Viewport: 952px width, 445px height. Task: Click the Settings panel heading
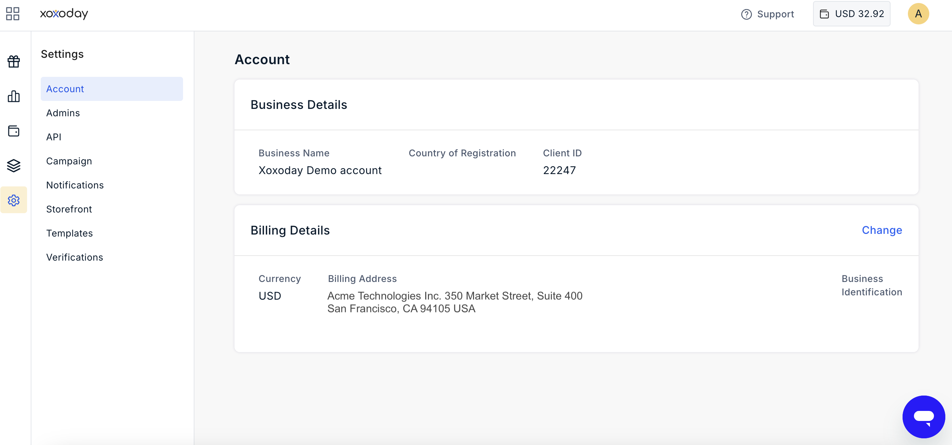62,54
